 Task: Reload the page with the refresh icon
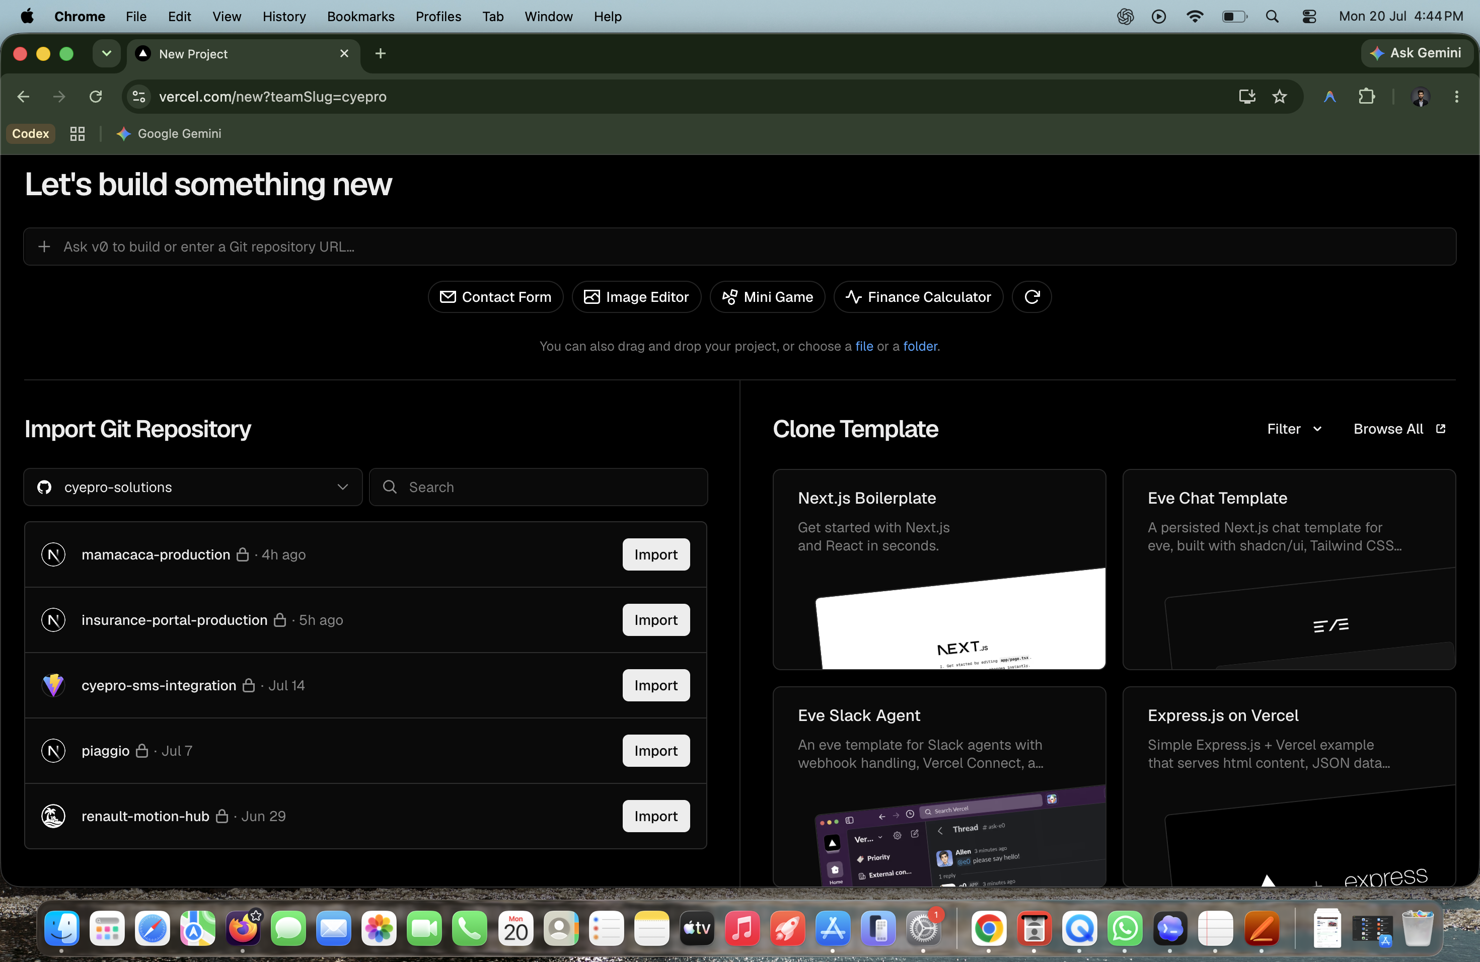(96, 96)
